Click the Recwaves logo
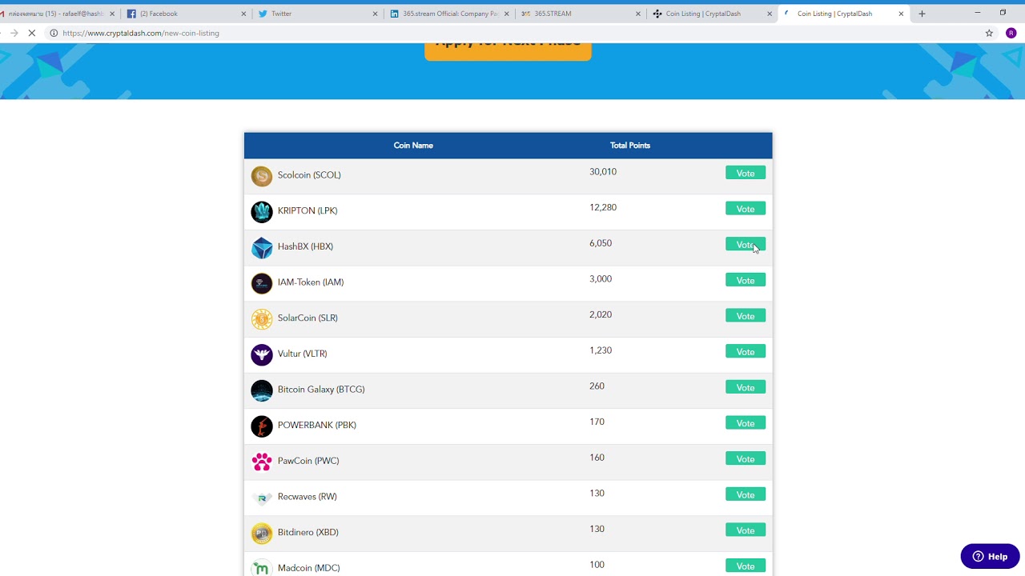The image size is (1025, 576). tap(262, 498)
